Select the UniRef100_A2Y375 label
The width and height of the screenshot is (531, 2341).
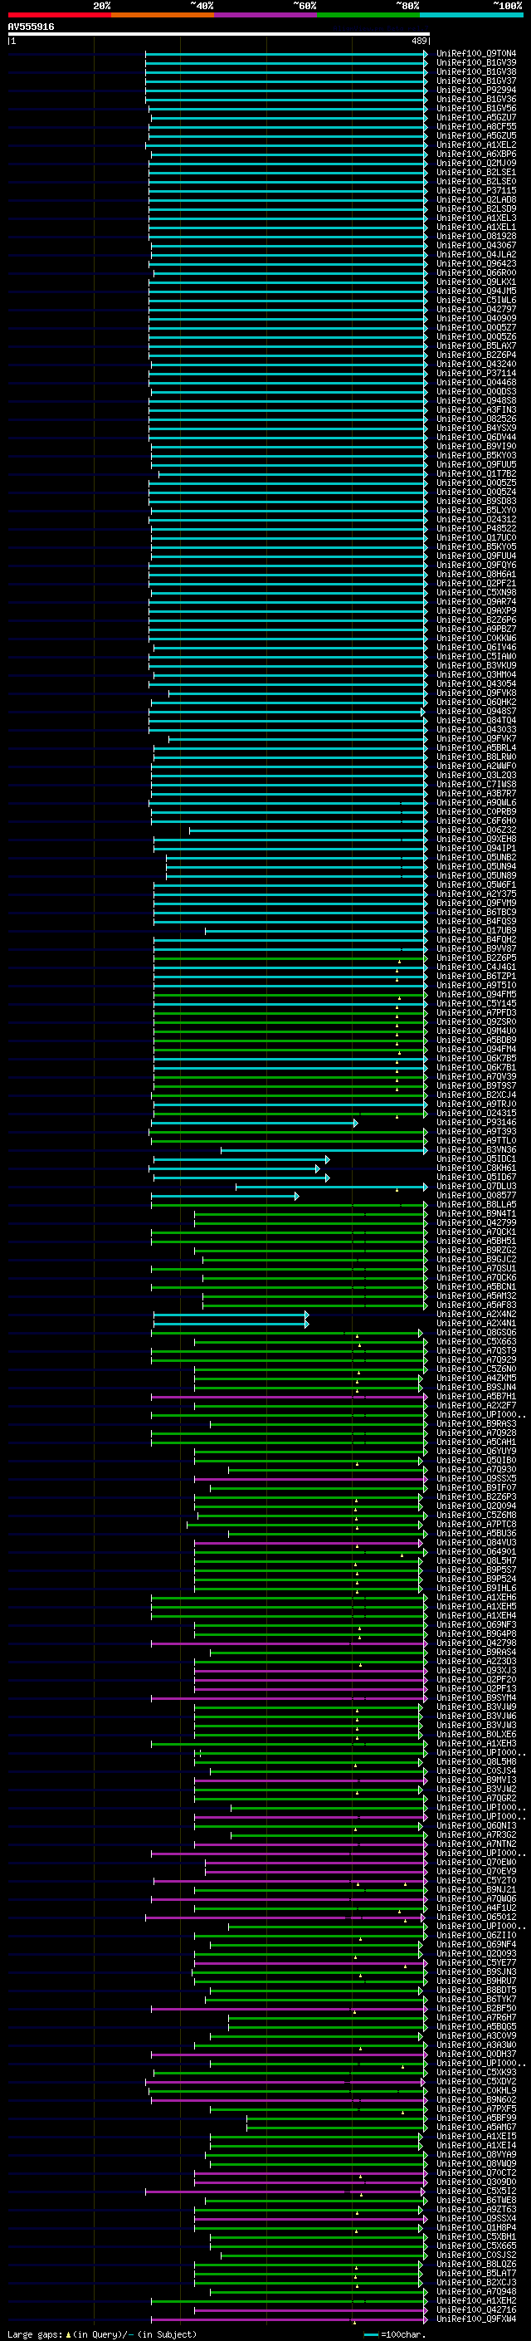(476, 894)
